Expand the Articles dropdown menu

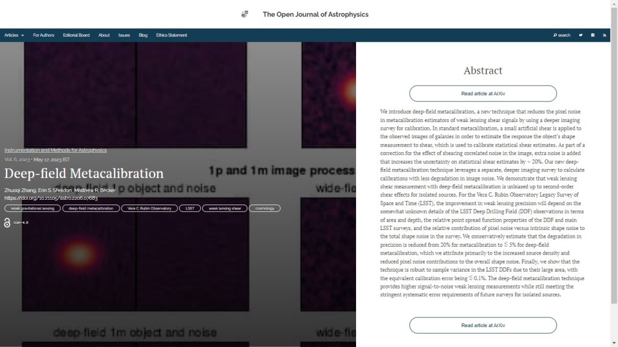(14, 35)
